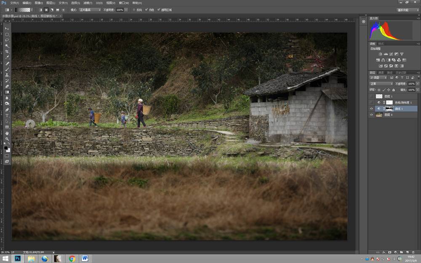The image size is (421, 263).
Task: Select the Horizontal Type tool
Action: point(7,115)
